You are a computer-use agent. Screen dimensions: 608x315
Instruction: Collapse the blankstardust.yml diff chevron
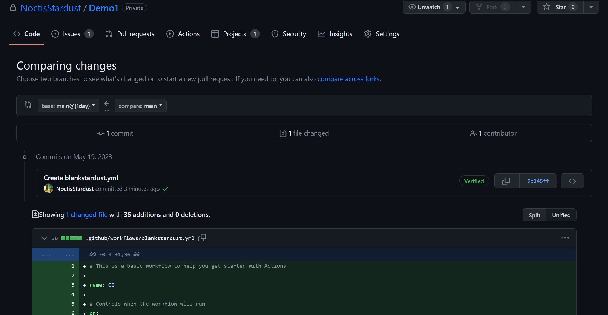[x=44, y=238]
